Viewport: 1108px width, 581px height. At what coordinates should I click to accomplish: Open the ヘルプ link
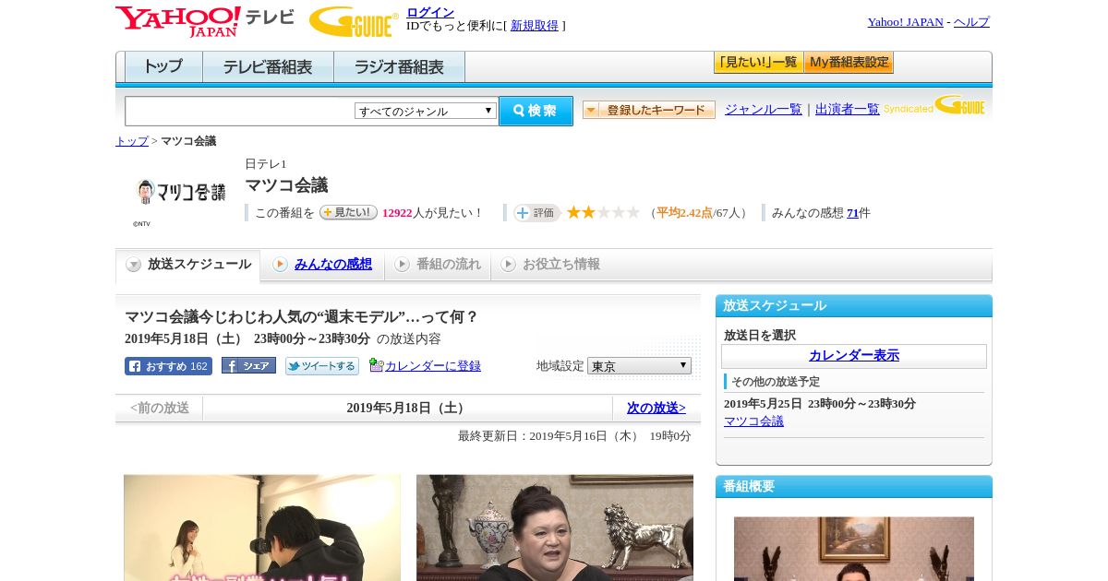coord(971,22)
